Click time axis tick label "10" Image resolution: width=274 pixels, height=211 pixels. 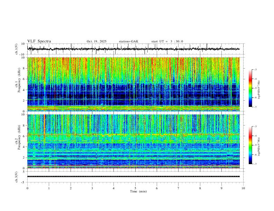click(243, 188)
